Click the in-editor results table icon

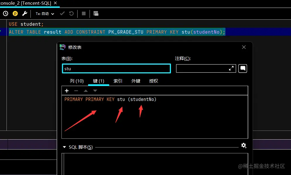(96, 13)
